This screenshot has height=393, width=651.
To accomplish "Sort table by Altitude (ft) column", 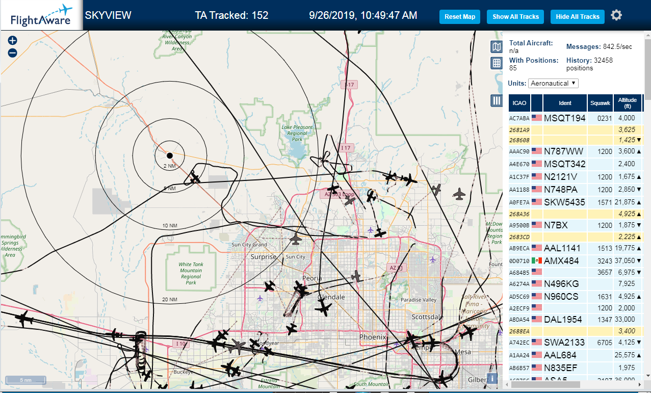I will (x=628, y=103).
